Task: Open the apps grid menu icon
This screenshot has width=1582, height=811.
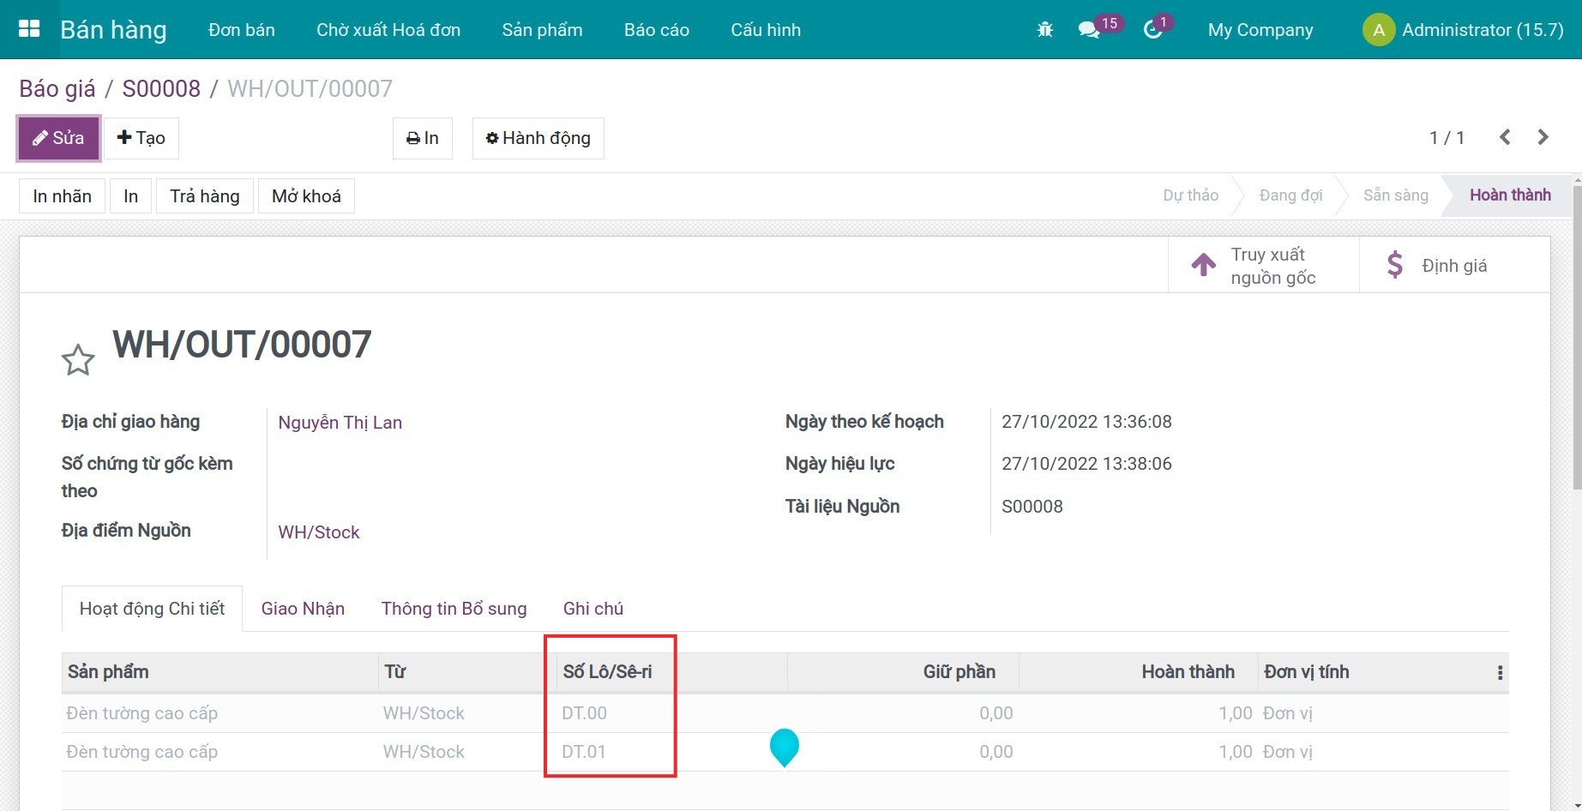Action: 29,29
